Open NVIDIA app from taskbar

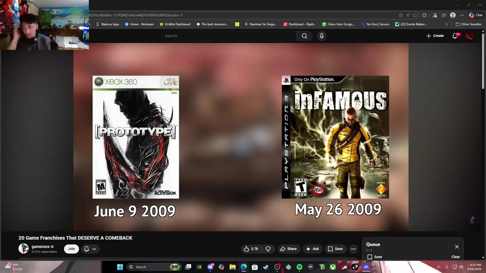(x=199, y=267)
